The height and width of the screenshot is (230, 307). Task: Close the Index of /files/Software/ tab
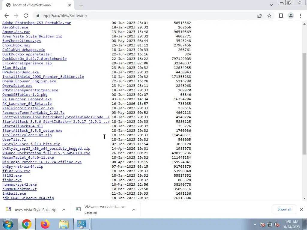pos(69,5)
